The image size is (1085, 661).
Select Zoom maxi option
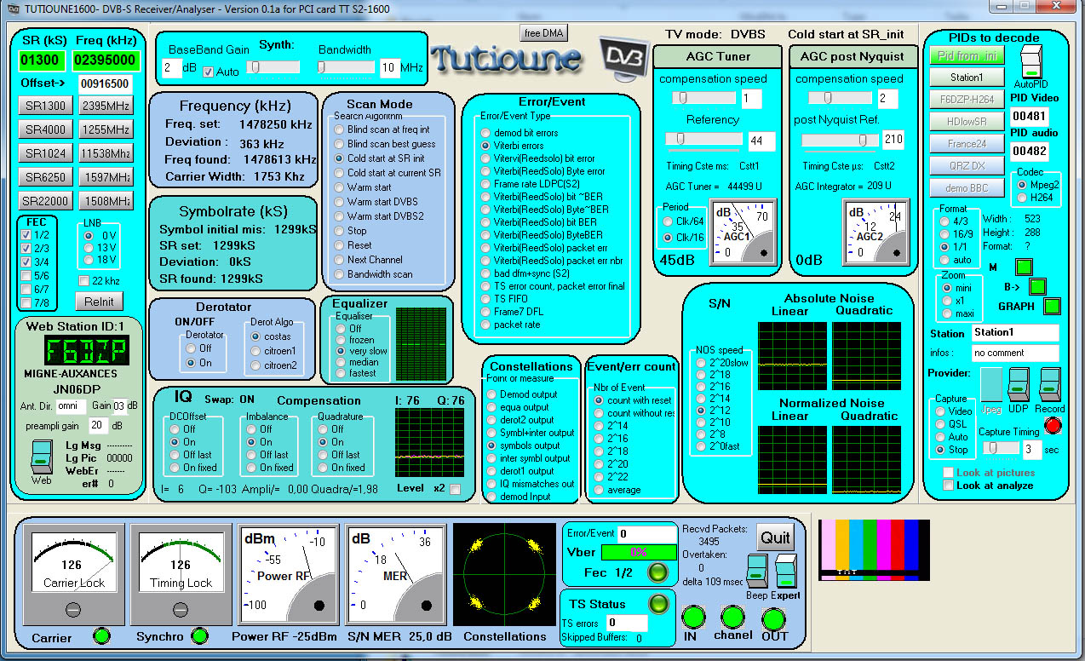pyautogui.click(x=946, y=314)
